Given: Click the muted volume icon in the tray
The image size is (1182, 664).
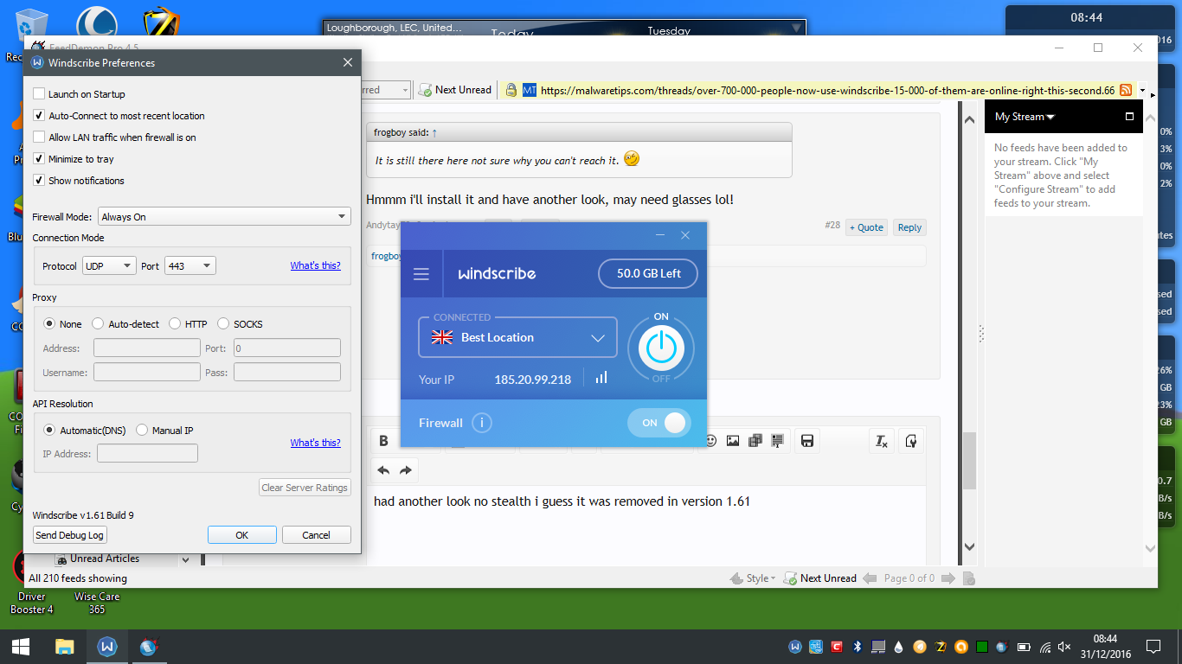Looking at the screenshot, I should pos(1064,646).
